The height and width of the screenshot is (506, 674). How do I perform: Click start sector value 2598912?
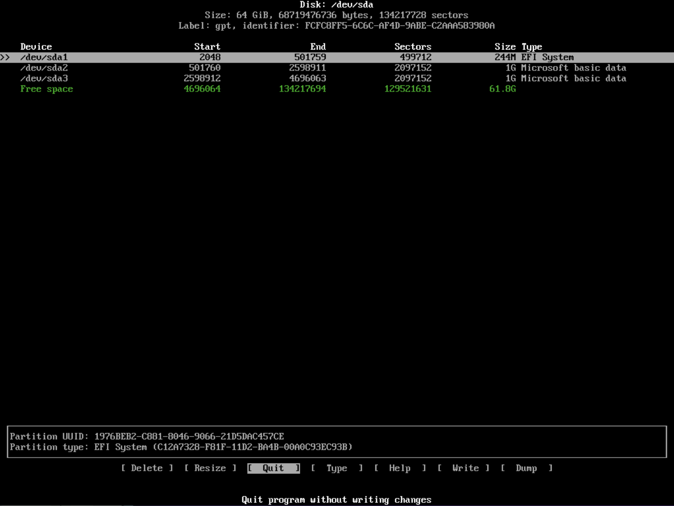(202, 78)
